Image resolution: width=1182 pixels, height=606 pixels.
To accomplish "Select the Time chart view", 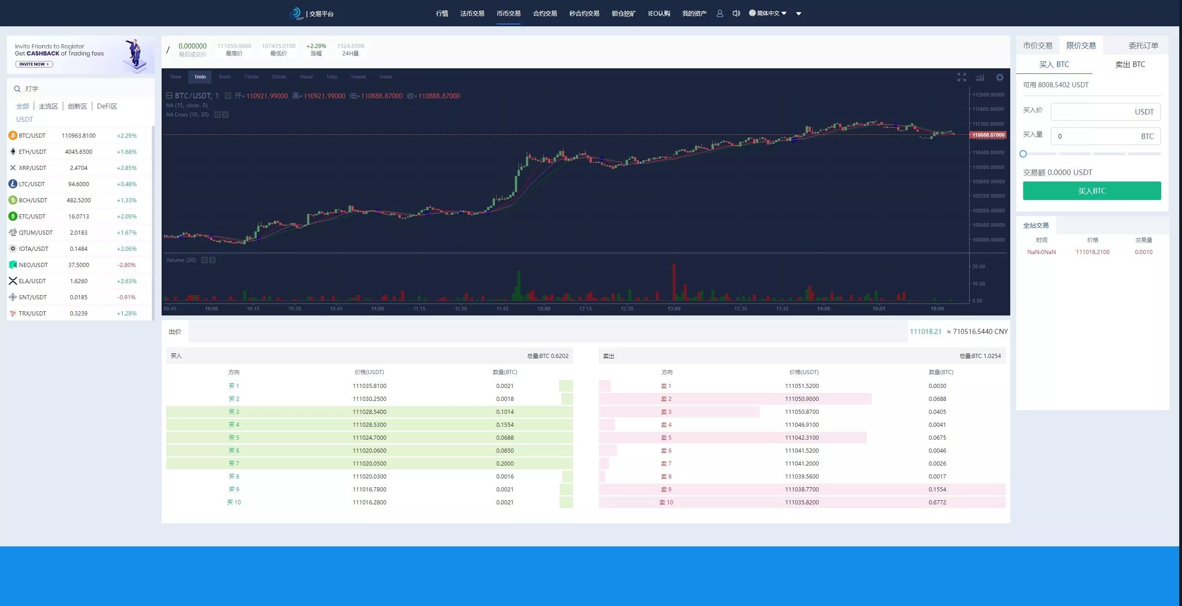I will (175, 77).
